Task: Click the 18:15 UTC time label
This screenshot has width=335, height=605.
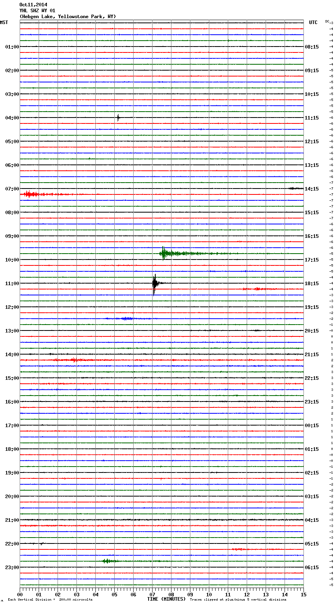Action: click(x=312, y=284)
